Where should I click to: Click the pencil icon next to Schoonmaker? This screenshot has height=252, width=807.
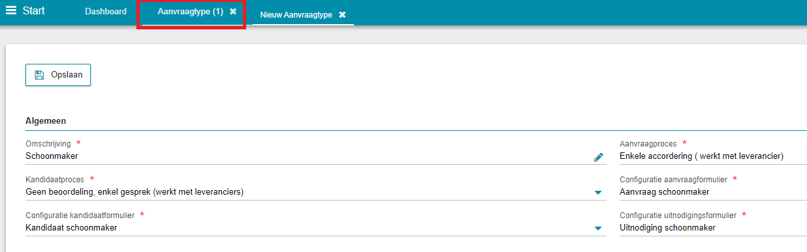[x=599, y=157]
